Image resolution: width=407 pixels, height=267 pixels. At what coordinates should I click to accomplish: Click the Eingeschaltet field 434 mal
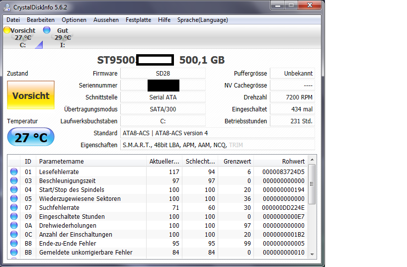(293, 109)
